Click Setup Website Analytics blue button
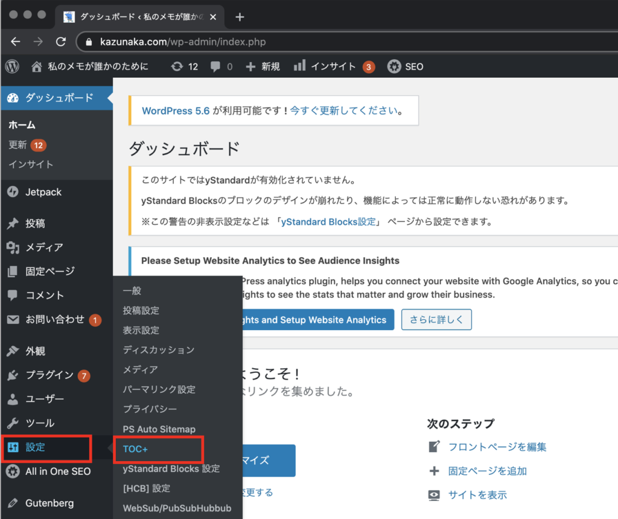The height and width of the screenshot is (519, 618). (318, 320)
